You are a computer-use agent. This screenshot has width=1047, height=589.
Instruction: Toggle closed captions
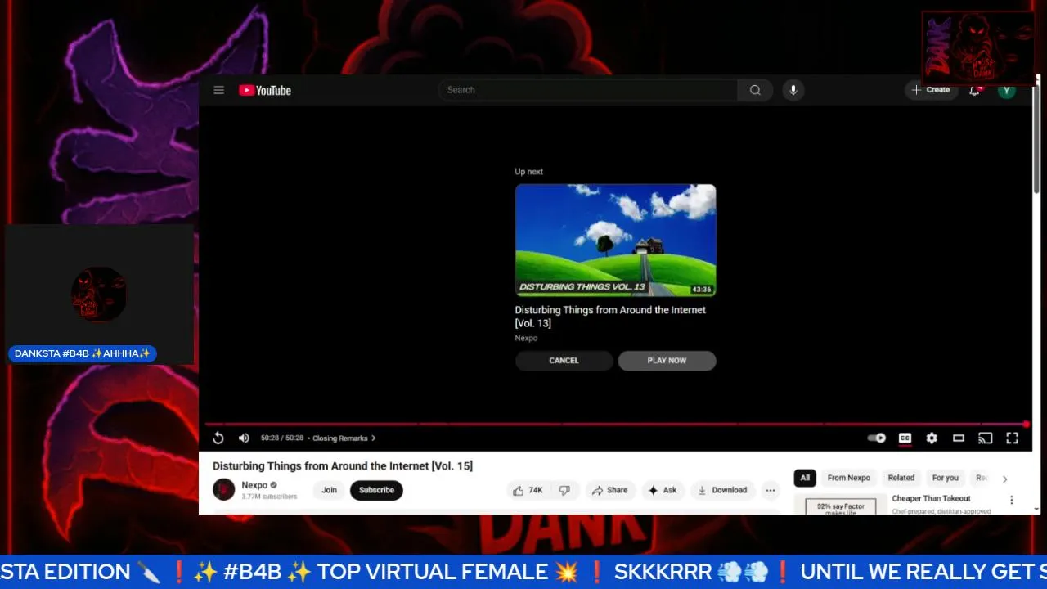[x=905, y=438]
